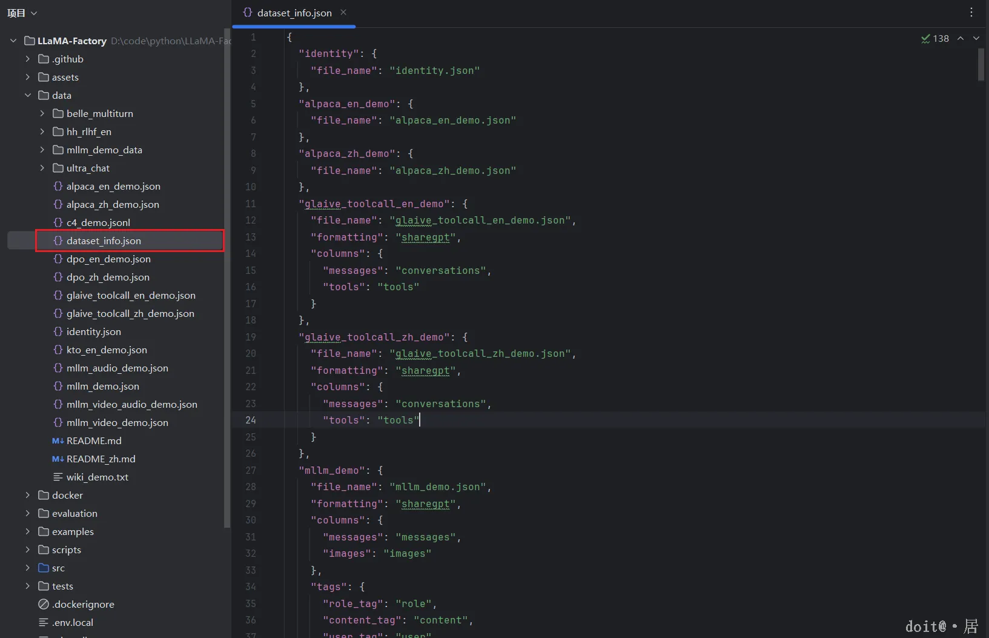Collapse the data folder
The image size is (989, 638).
point(28,96)
